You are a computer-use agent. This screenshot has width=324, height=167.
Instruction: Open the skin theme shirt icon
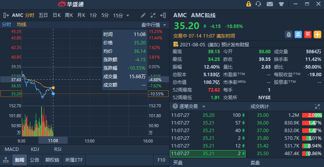pos(281,4)
